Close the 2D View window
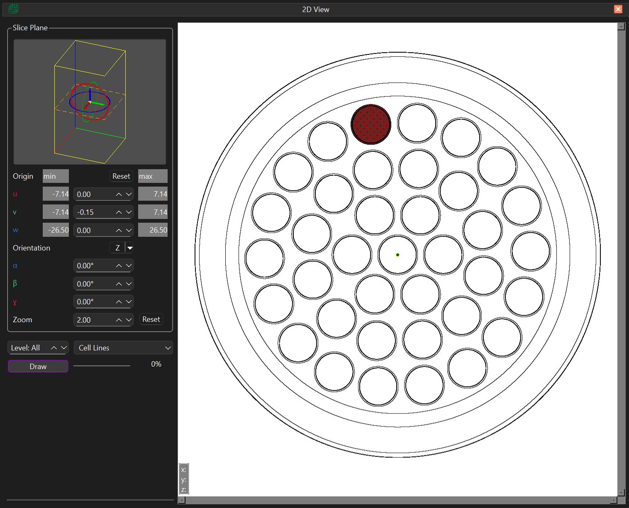 (x=618, y=9)
